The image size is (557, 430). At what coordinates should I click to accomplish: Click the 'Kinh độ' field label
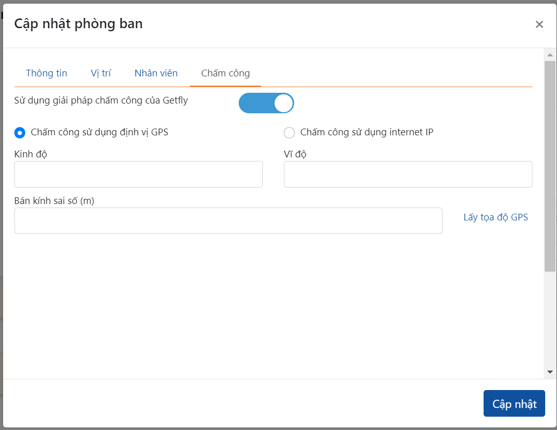31,154
